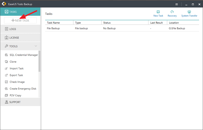
Task: Maximize the EaseUS Todo Backup window
Action: pos(193,4)
